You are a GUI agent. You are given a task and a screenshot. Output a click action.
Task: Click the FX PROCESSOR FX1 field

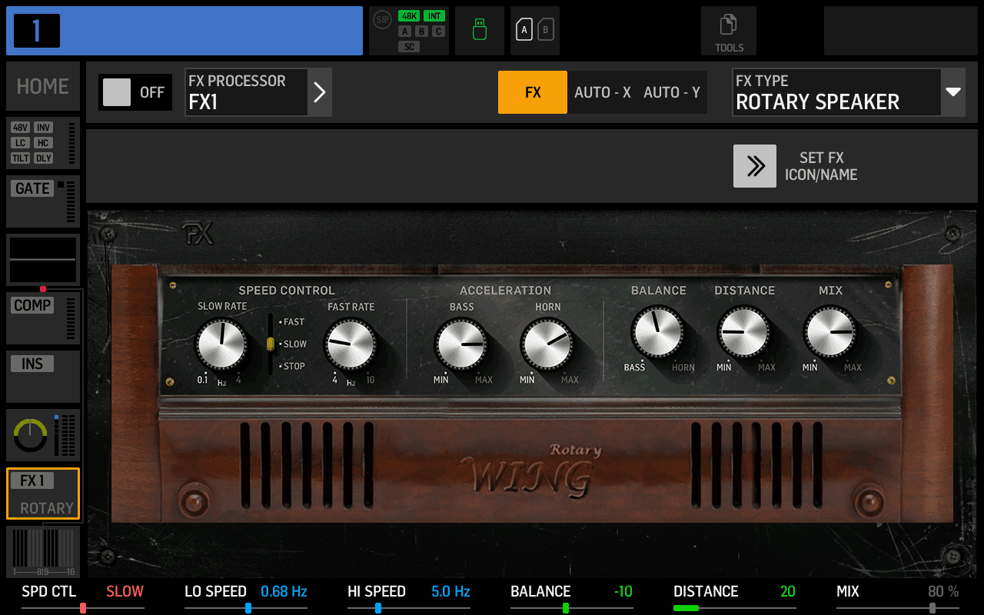246,92
